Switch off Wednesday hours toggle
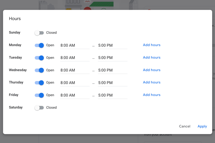The image size is (215, 143). 39,70
